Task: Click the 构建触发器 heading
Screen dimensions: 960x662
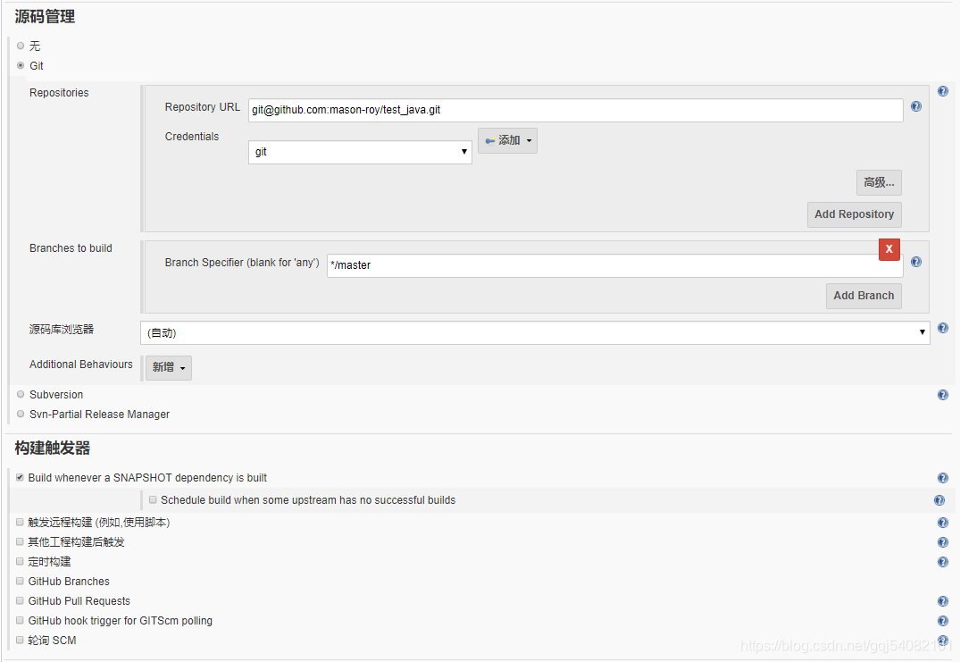Action: tap(52, 448)
